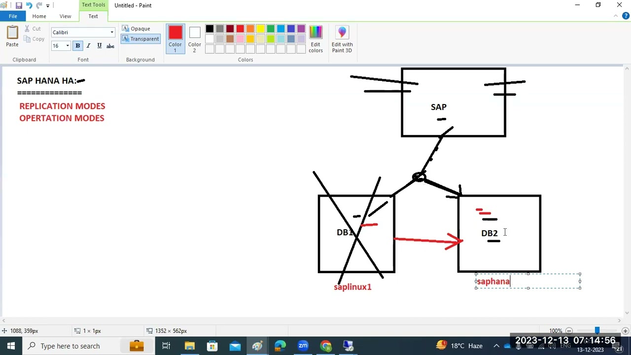Select Color 1 foreground button
Screen dimensions: 631x355
(175, 38)
